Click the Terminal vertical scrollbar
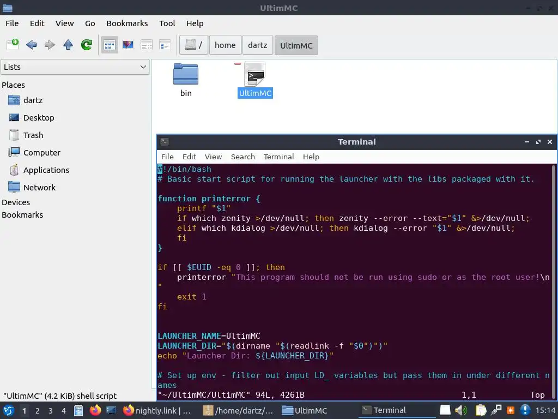The width and height of the screenshot is (558, 419). pyautogui.click(x=554, y=282)
